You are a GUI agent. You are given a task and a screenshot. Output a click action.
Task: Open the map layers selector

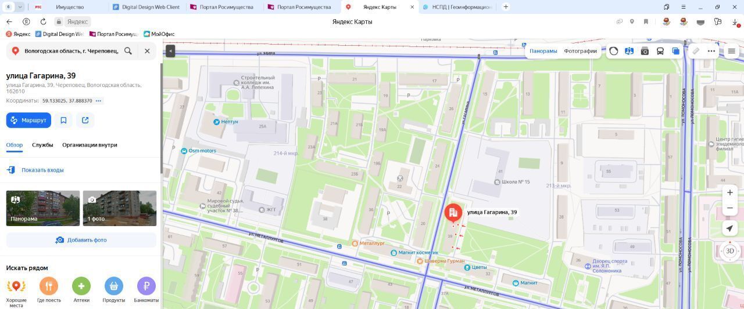tap(675, 51)
